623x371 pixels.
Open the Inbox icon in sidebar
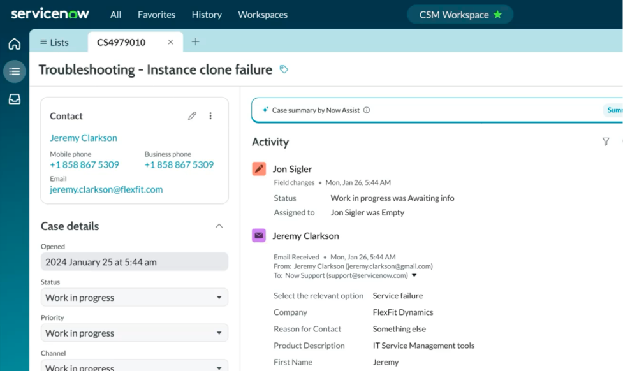tap(14, 99)
